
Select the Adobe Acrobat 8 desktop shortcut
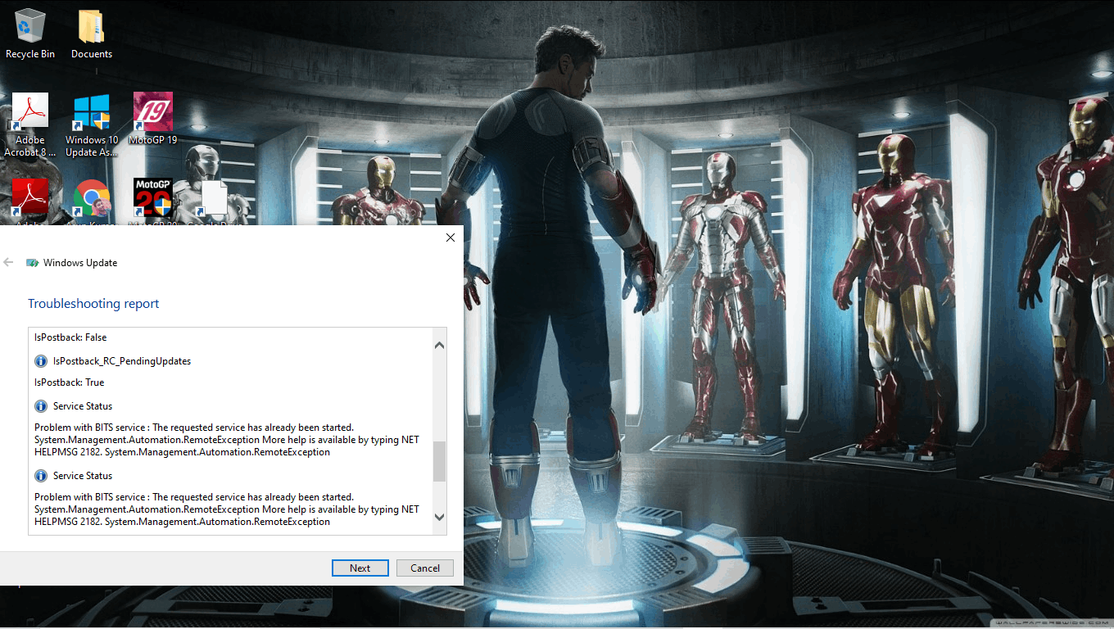pyautogui.click(x=30, y=124)
